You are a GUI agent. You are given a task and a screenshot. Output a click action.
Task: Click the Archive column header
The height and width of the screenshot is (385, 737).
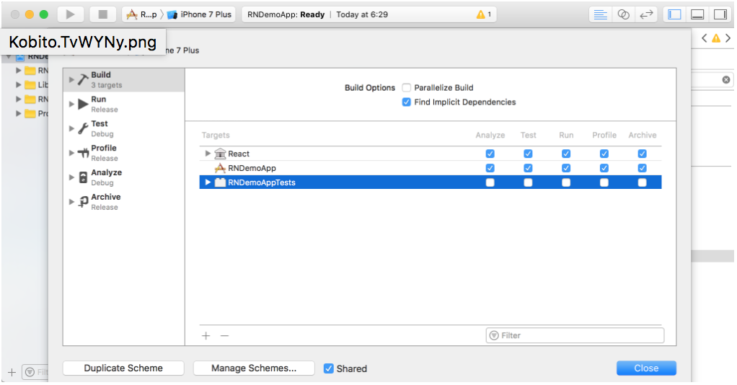(642, 135)
